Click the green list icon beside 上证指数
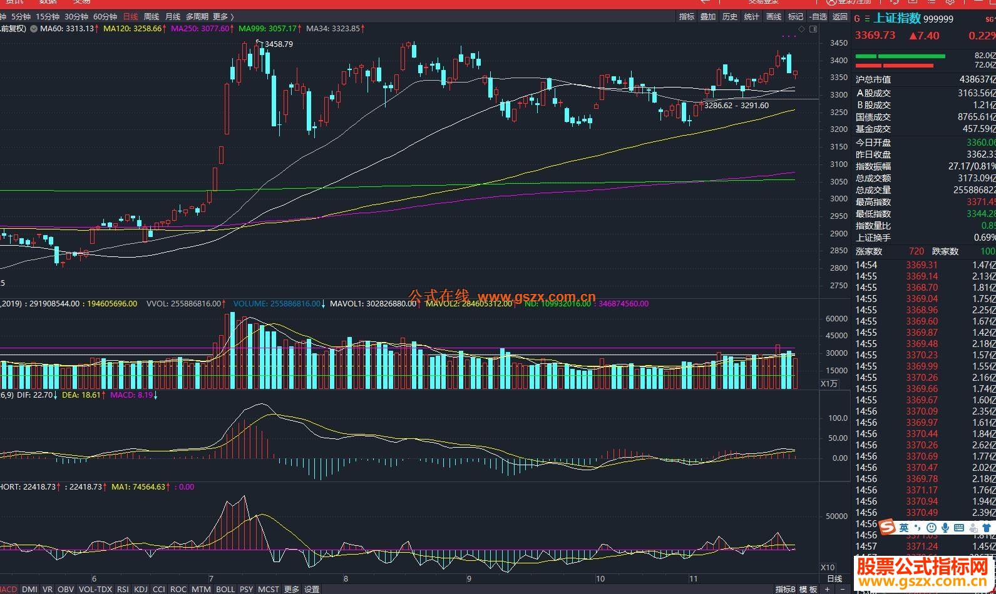Image resolution: width=996 pixels, height=594 pixels. pyautogui.click(x=868, y=19)
